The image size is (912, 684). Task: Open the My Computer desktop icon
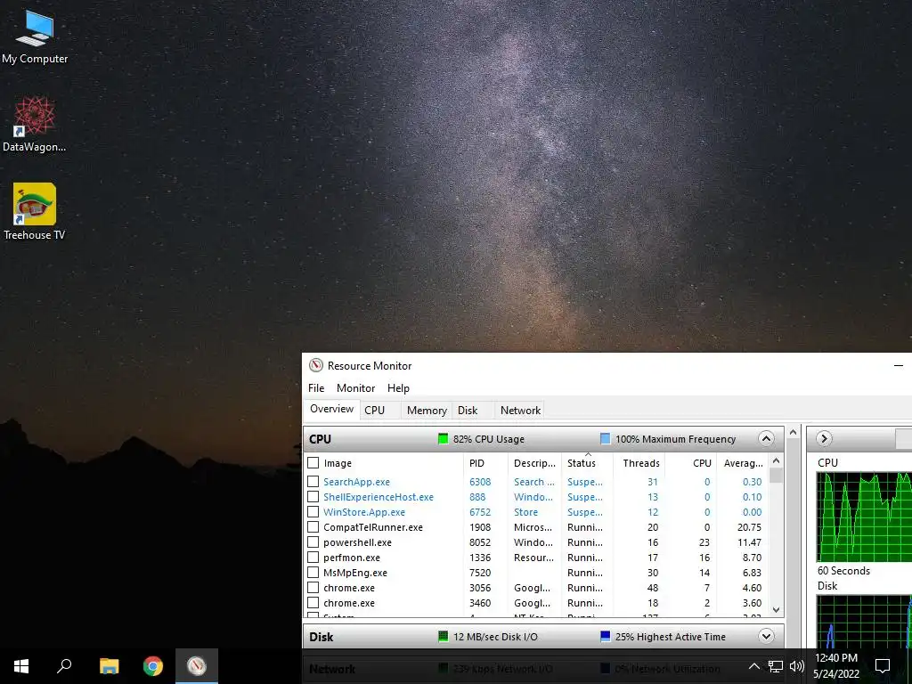pos(35,36)
